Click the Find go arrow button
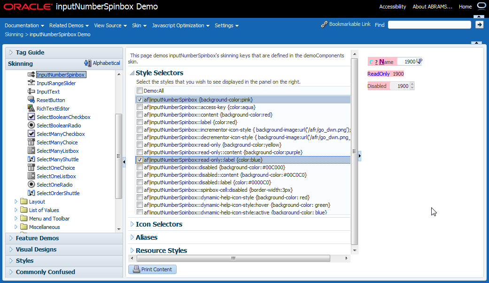This screenshot has width=489, height=283. [x=479, y=24]
